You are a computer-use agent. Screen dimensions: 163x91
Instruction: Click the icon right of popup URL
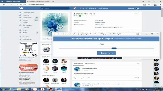pyautogui.click(x=138, y=34)
